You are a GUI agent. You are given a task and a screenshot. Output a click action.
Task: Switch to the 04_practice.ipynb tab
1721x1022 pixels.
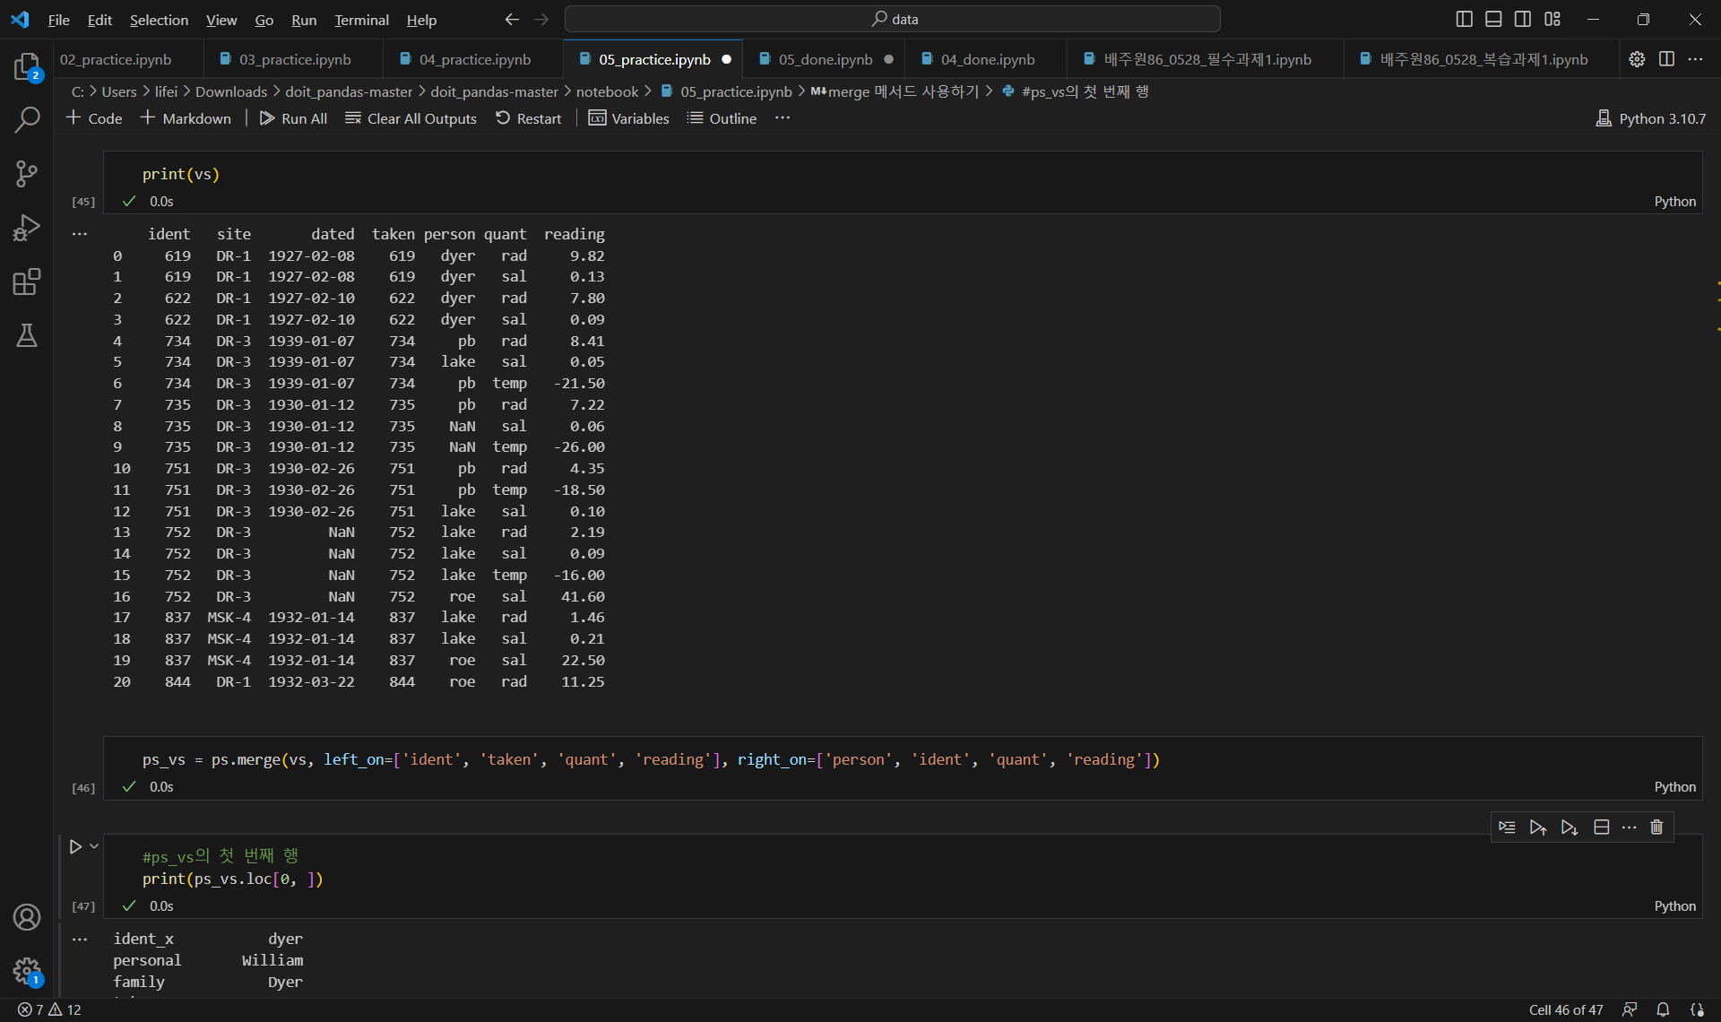click(x=474, y=59)
